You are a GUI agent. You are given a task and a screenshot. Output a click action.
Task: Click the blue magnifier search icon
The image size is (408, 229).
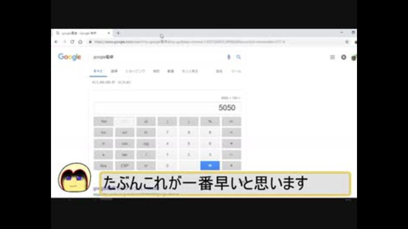(238, 57)
